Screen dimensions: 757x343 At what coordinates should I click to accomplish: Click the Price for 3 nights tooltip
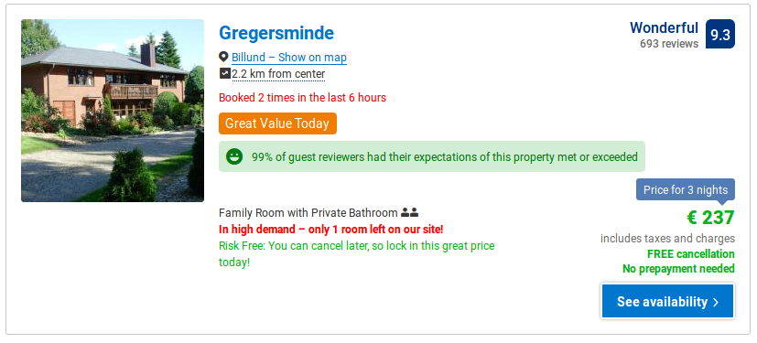(x=686, y=190)
